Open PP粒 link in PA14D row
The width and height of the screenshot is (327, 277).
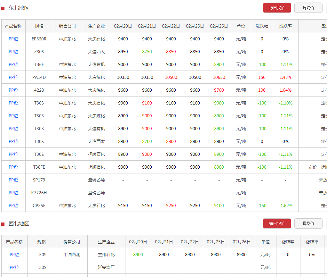[x=13, y=77]
